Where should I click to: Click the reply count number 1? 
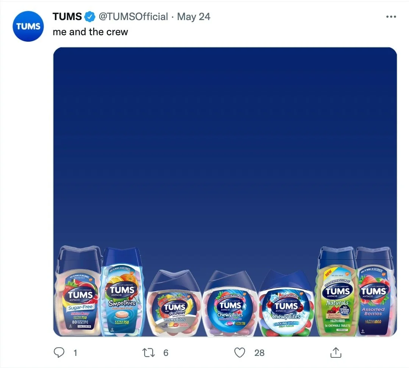click(75, 353)
